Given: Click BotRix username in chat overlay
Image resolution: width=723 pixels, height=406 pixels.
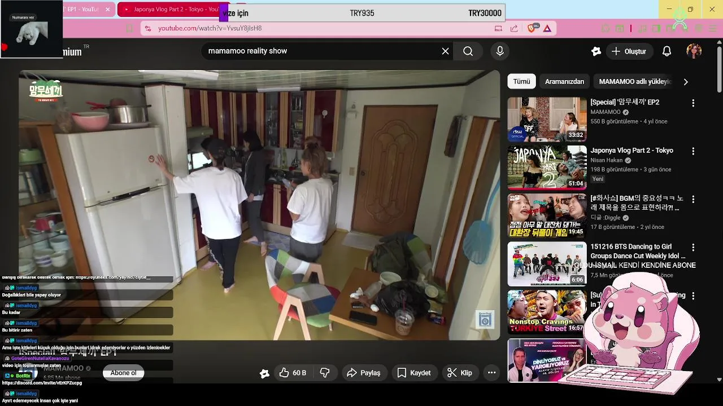Looking at the screenshot, I should coord(23,376).
